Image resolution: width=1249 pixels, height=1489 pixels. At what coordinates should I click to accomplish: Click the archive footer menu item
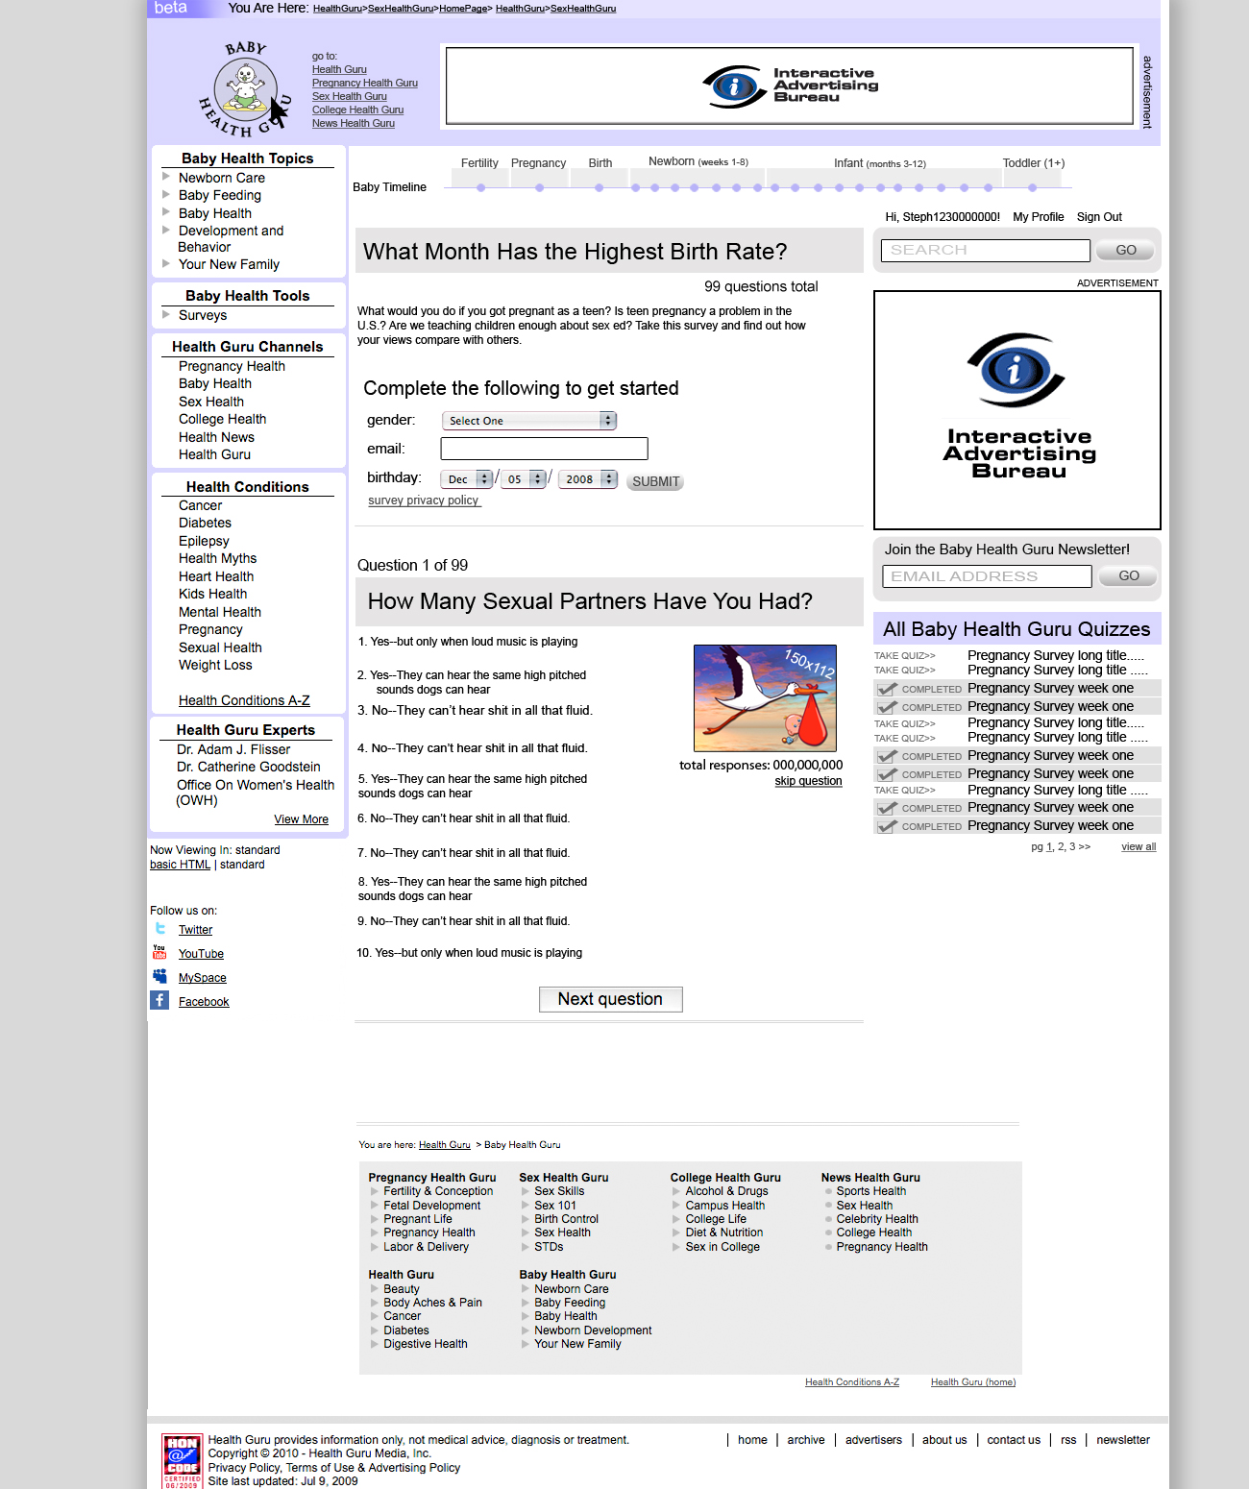(x=806, y=1440)
